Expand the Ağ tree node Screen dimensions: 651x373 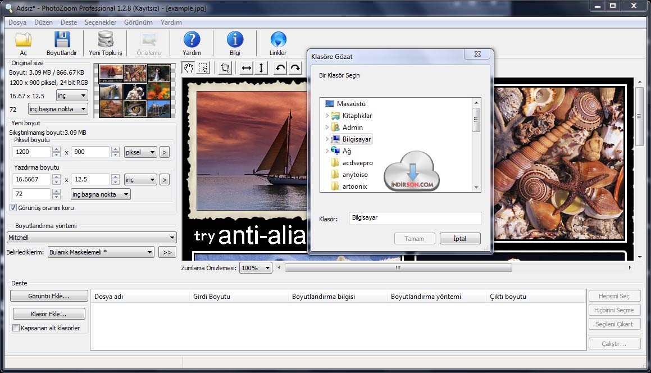[327, 151]
